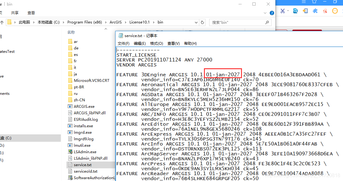Open Notepad 编辑(E) menu

140,44
